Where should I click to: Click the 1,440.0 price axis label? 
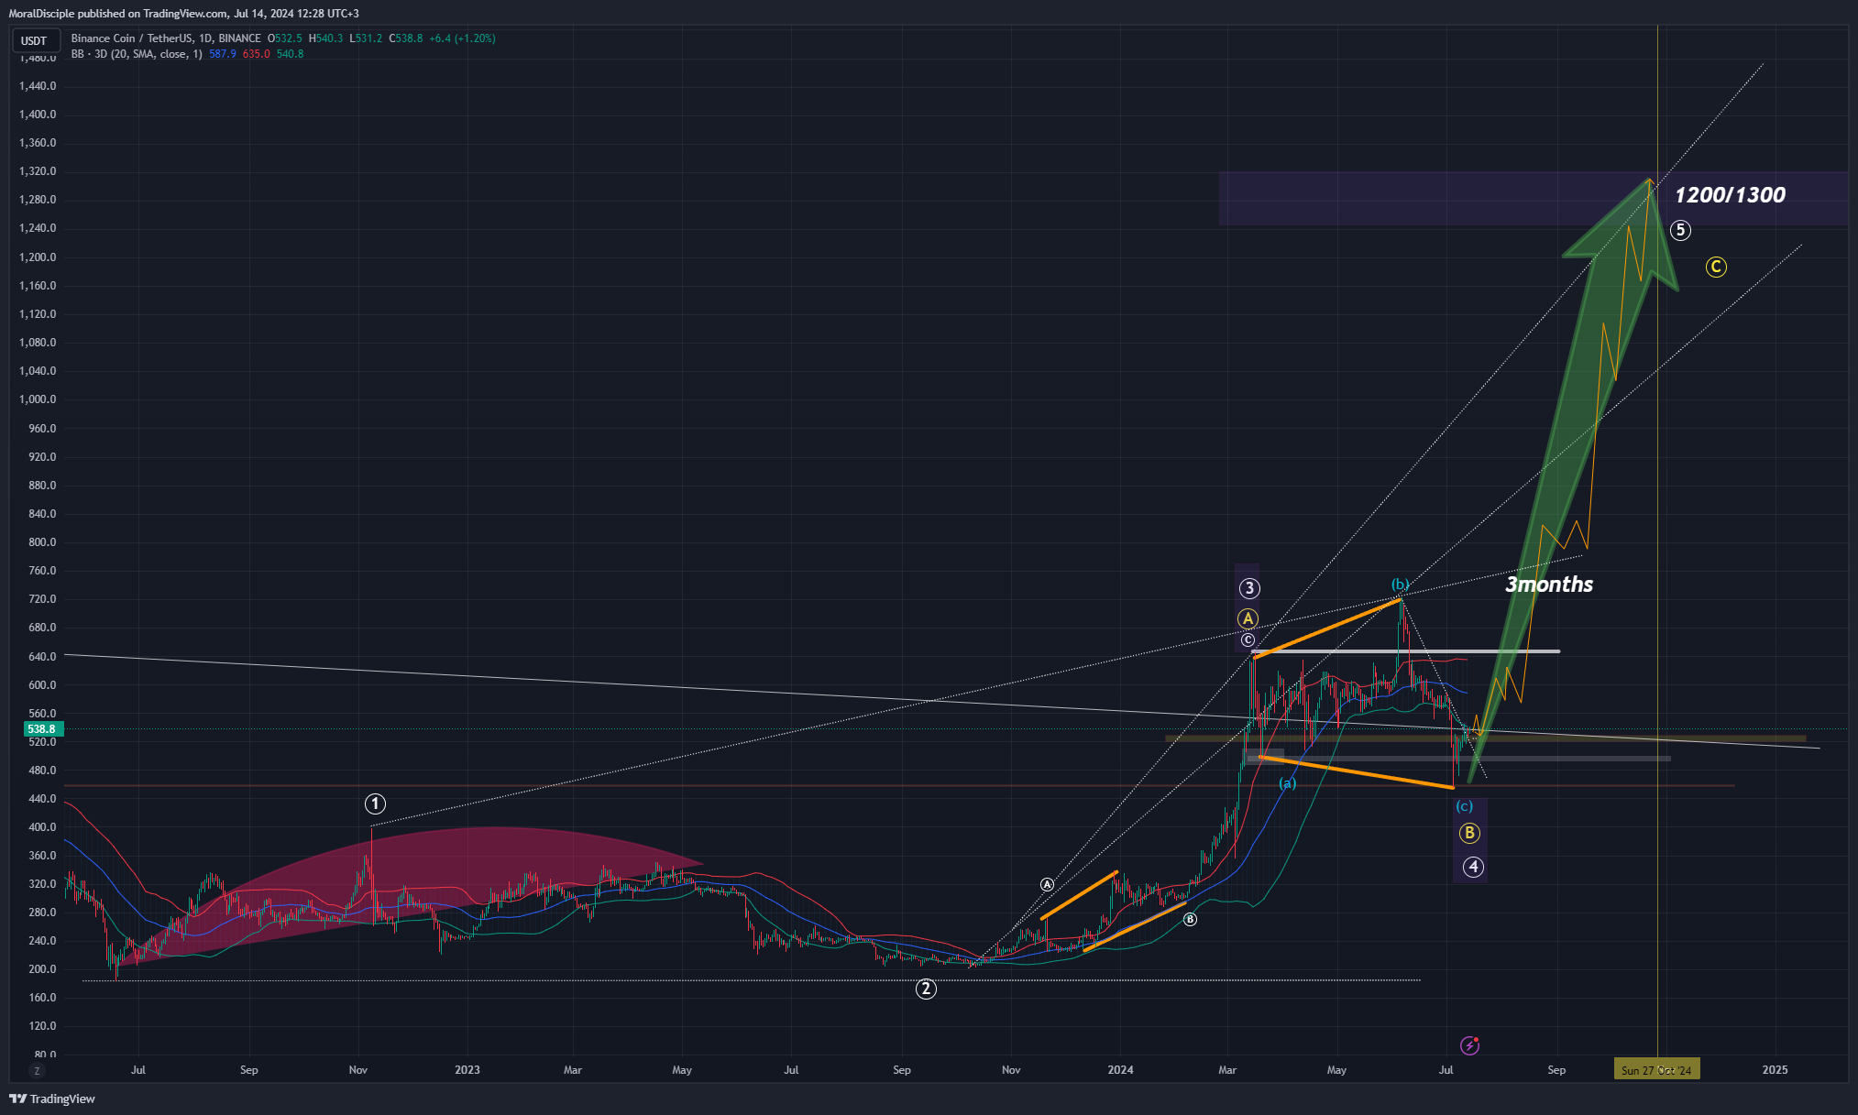tap(38, 86)
